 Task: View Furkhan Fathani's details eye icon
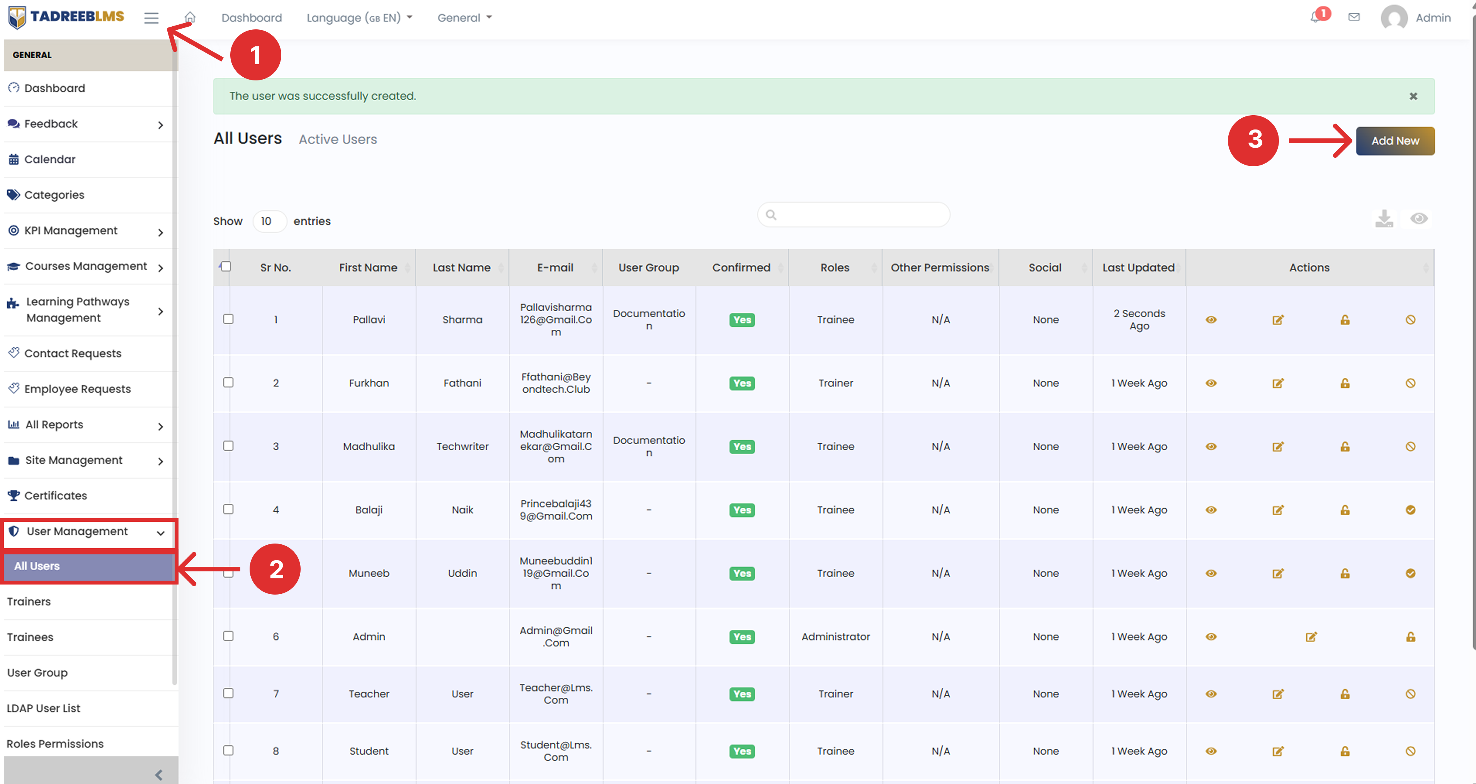click(x=1211, y=383)
